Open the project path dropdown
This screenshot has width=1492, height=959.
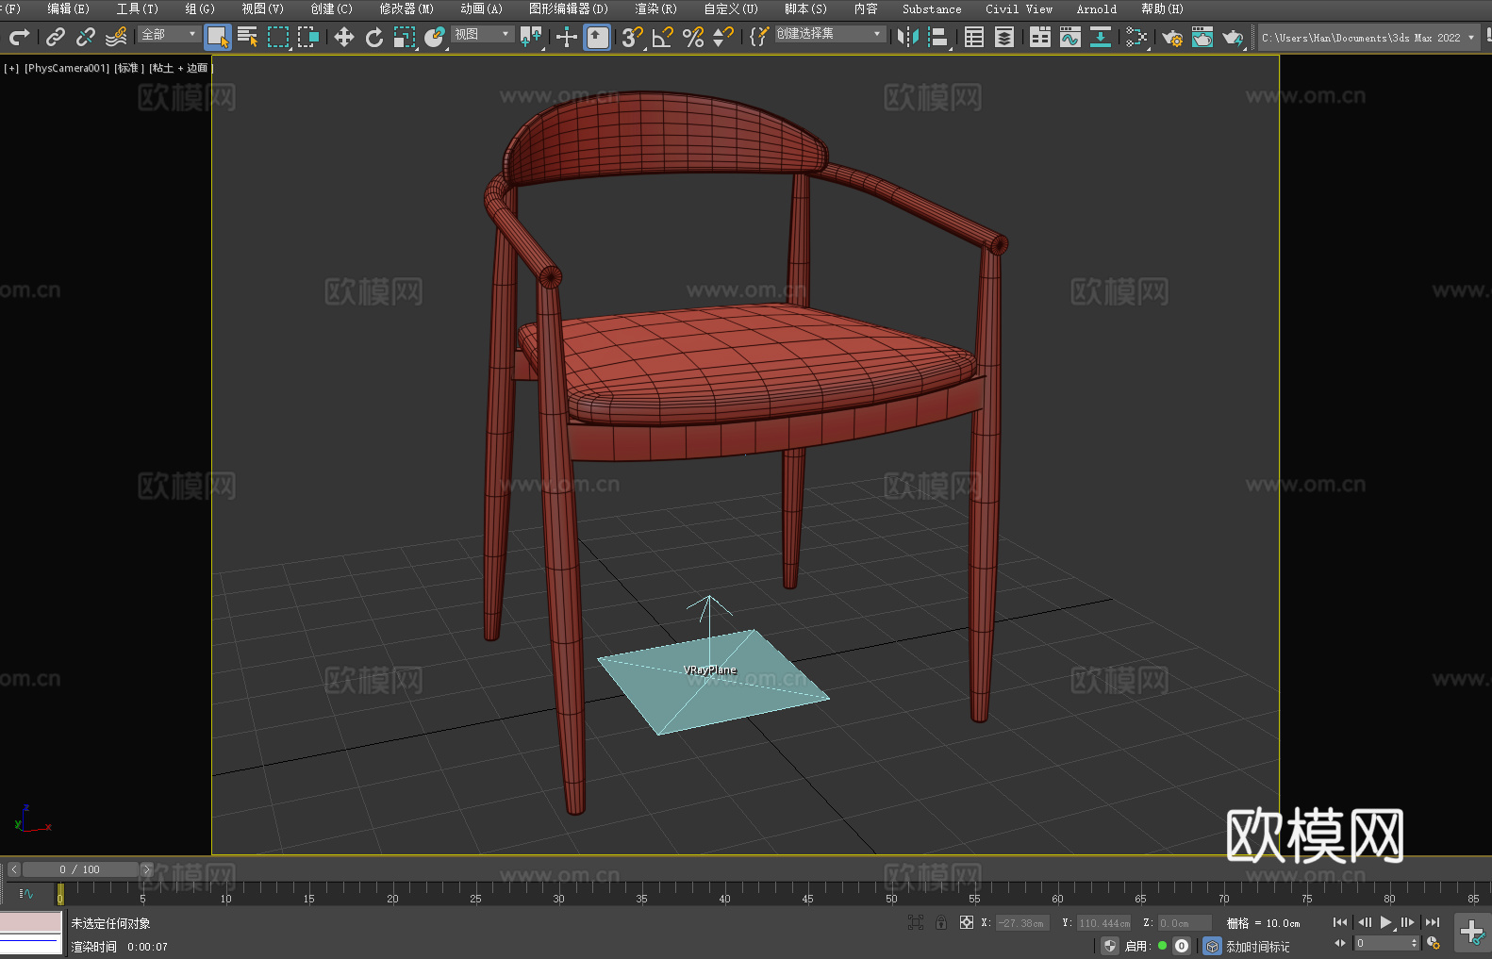[x=1368, y=38]
